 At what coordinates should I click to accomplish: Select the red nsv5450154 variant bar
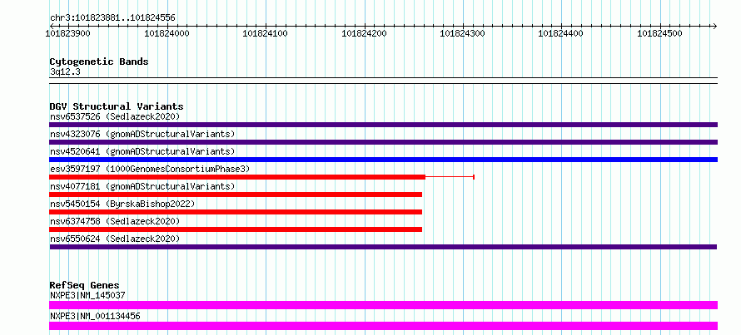[236, 212]
